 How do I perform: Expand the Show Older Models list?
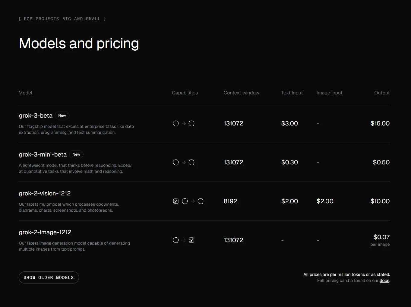pos(49,277)
